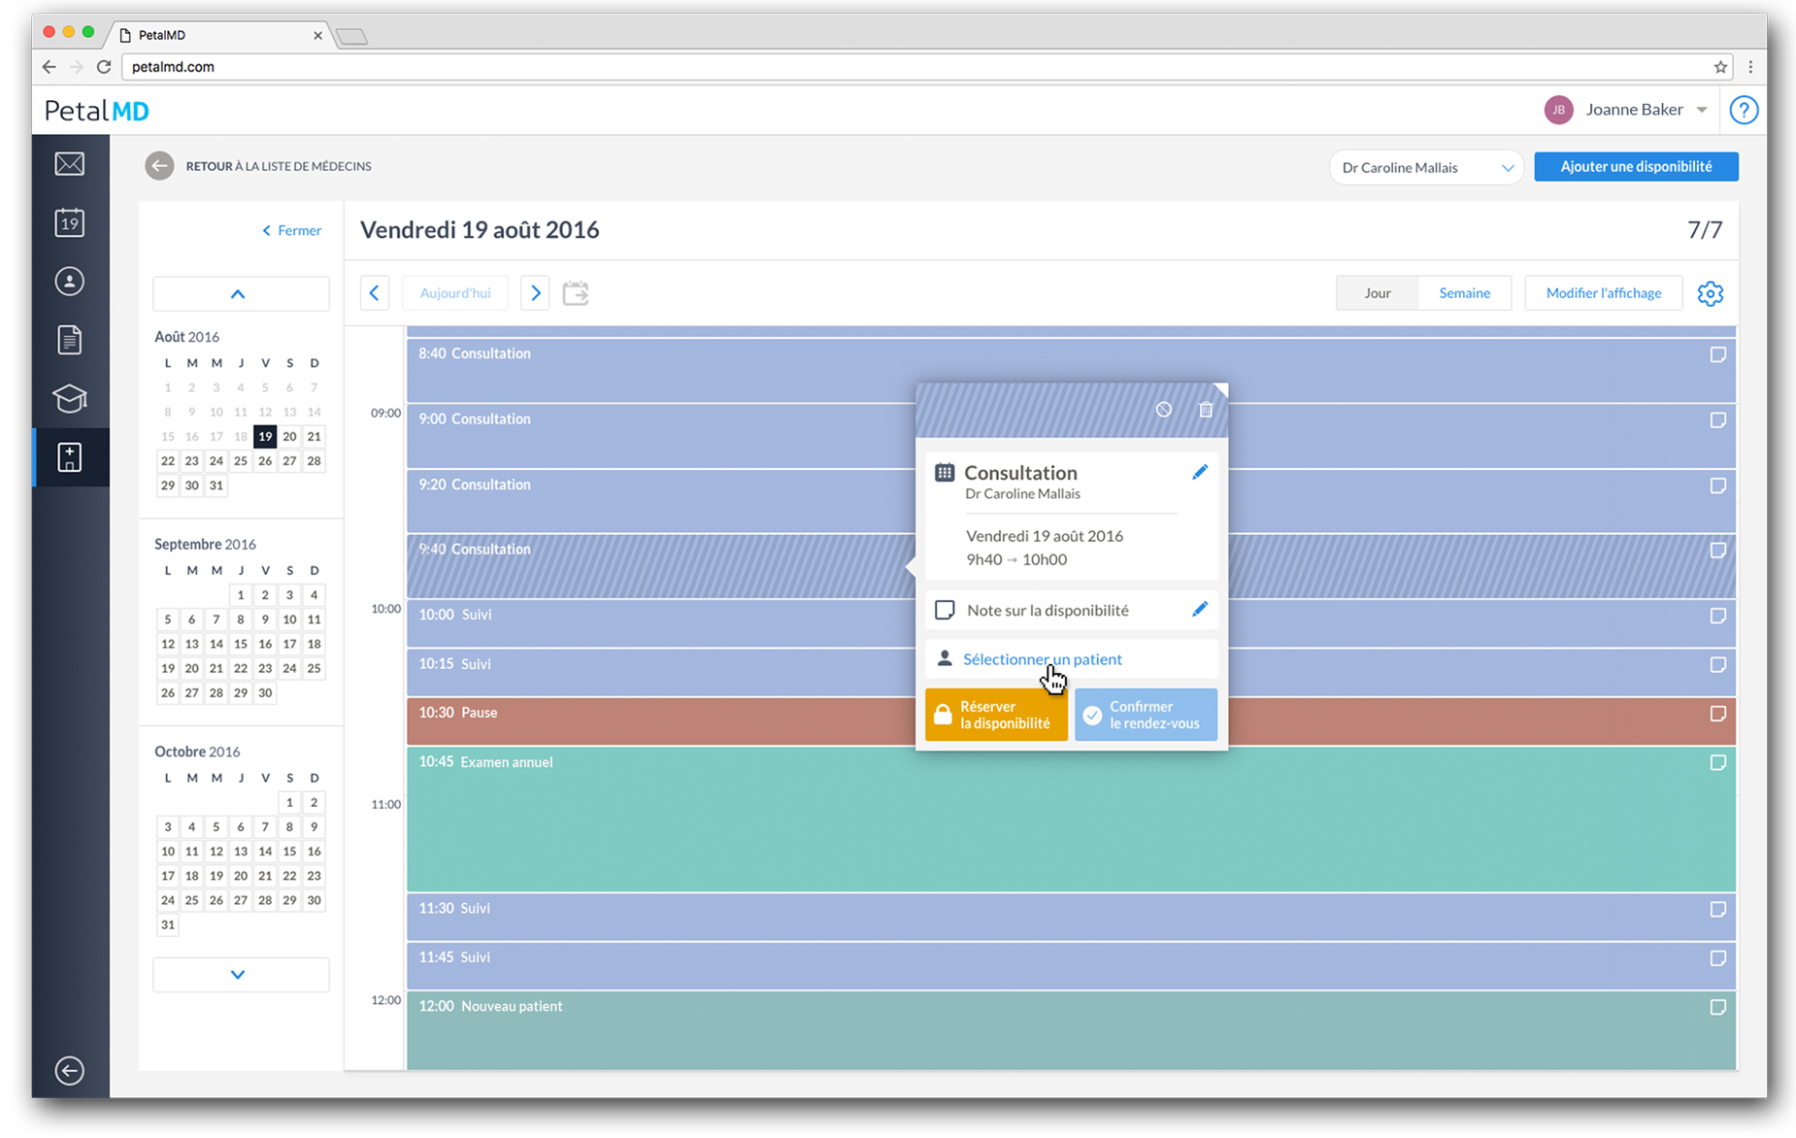Open the calendar settings gear icon
The height and width of the screenshot is (1138, 1796).
click(1710, 293)
